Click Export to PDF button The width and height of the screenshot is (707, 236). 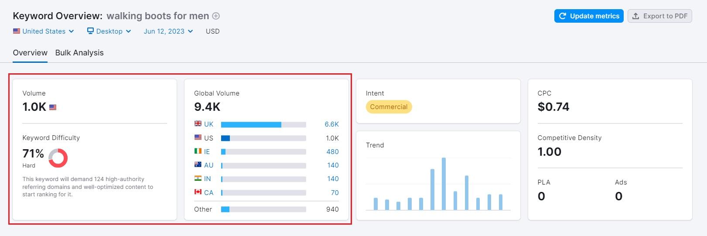(659, 16)
